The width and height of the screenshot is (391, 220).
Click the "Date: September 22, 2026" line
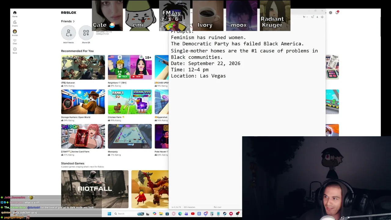pos(206,64)
